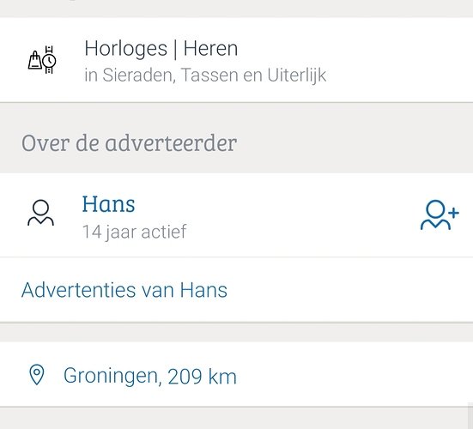Viewport: 473px width, 429px height.
Task: Click the advertiser silhouette icon beside Hans
Action: pos(40,213)
